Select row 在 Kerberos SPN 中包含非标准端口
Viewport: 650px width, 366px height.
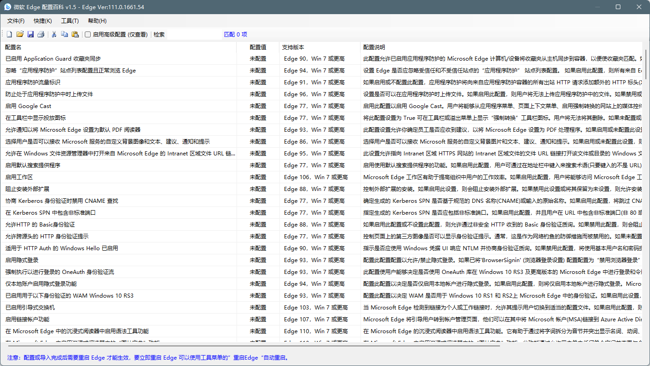[322, 212]
